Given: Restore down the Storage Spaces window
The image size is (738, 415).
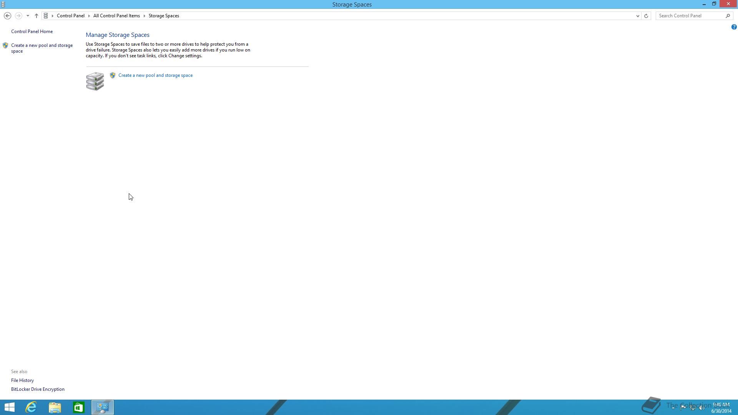Looking at the screenshot, I should [x=714, y=4].
